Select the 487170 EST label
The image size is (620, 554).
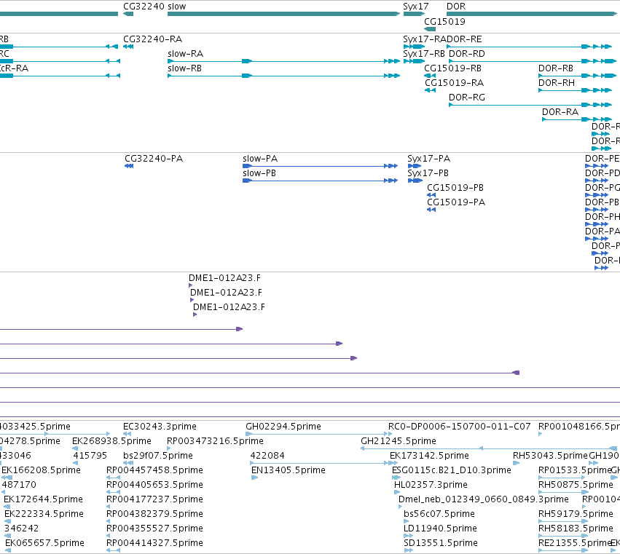click(19, 485)
